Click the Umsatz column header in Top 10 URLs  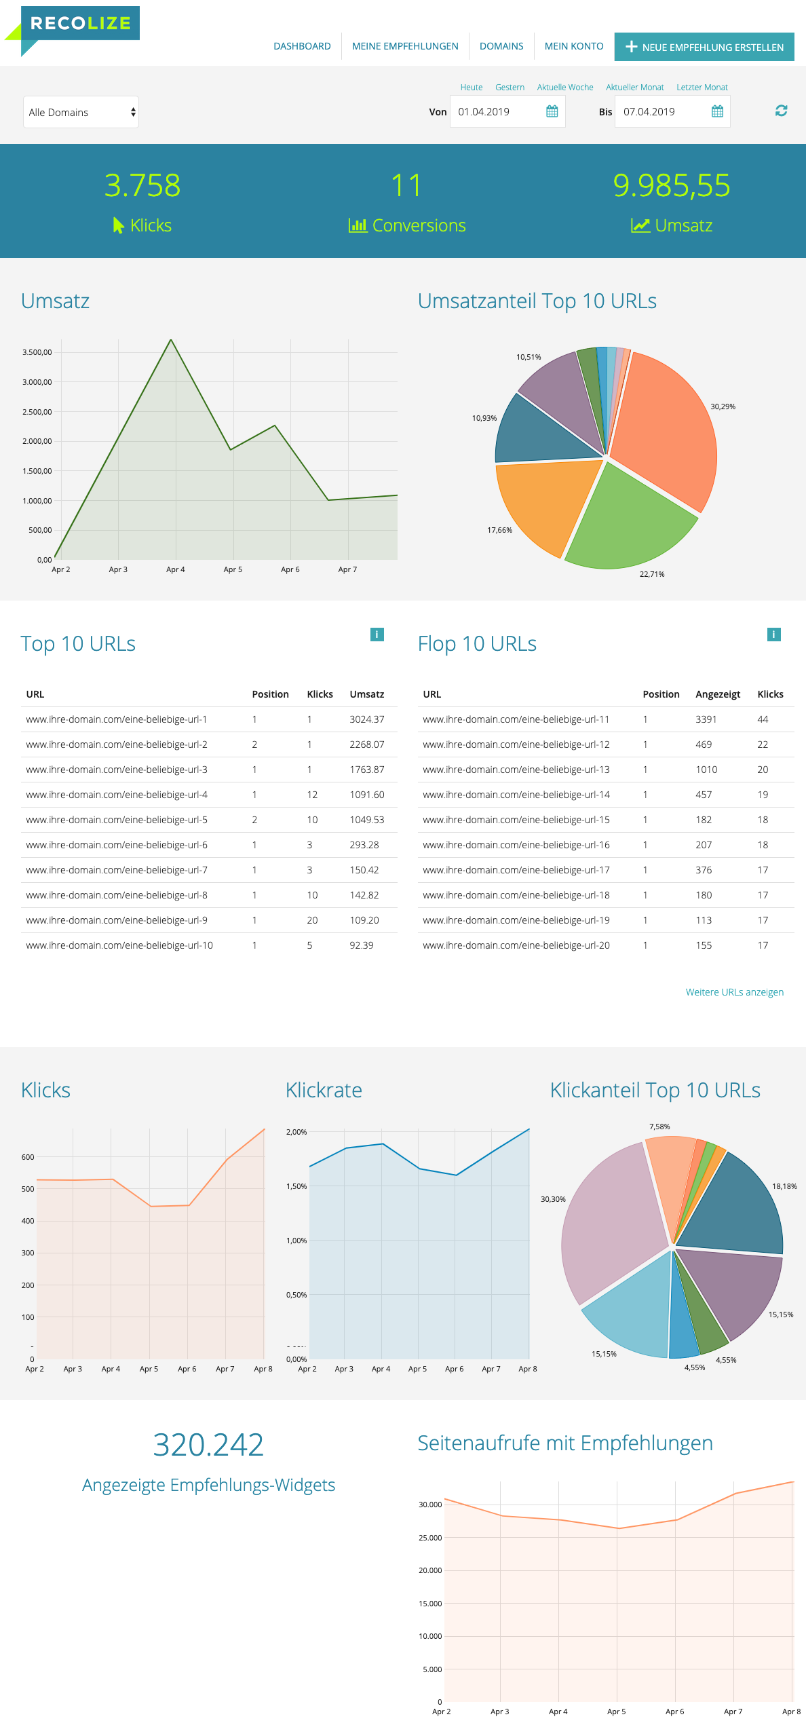click(x=367, y=694)
